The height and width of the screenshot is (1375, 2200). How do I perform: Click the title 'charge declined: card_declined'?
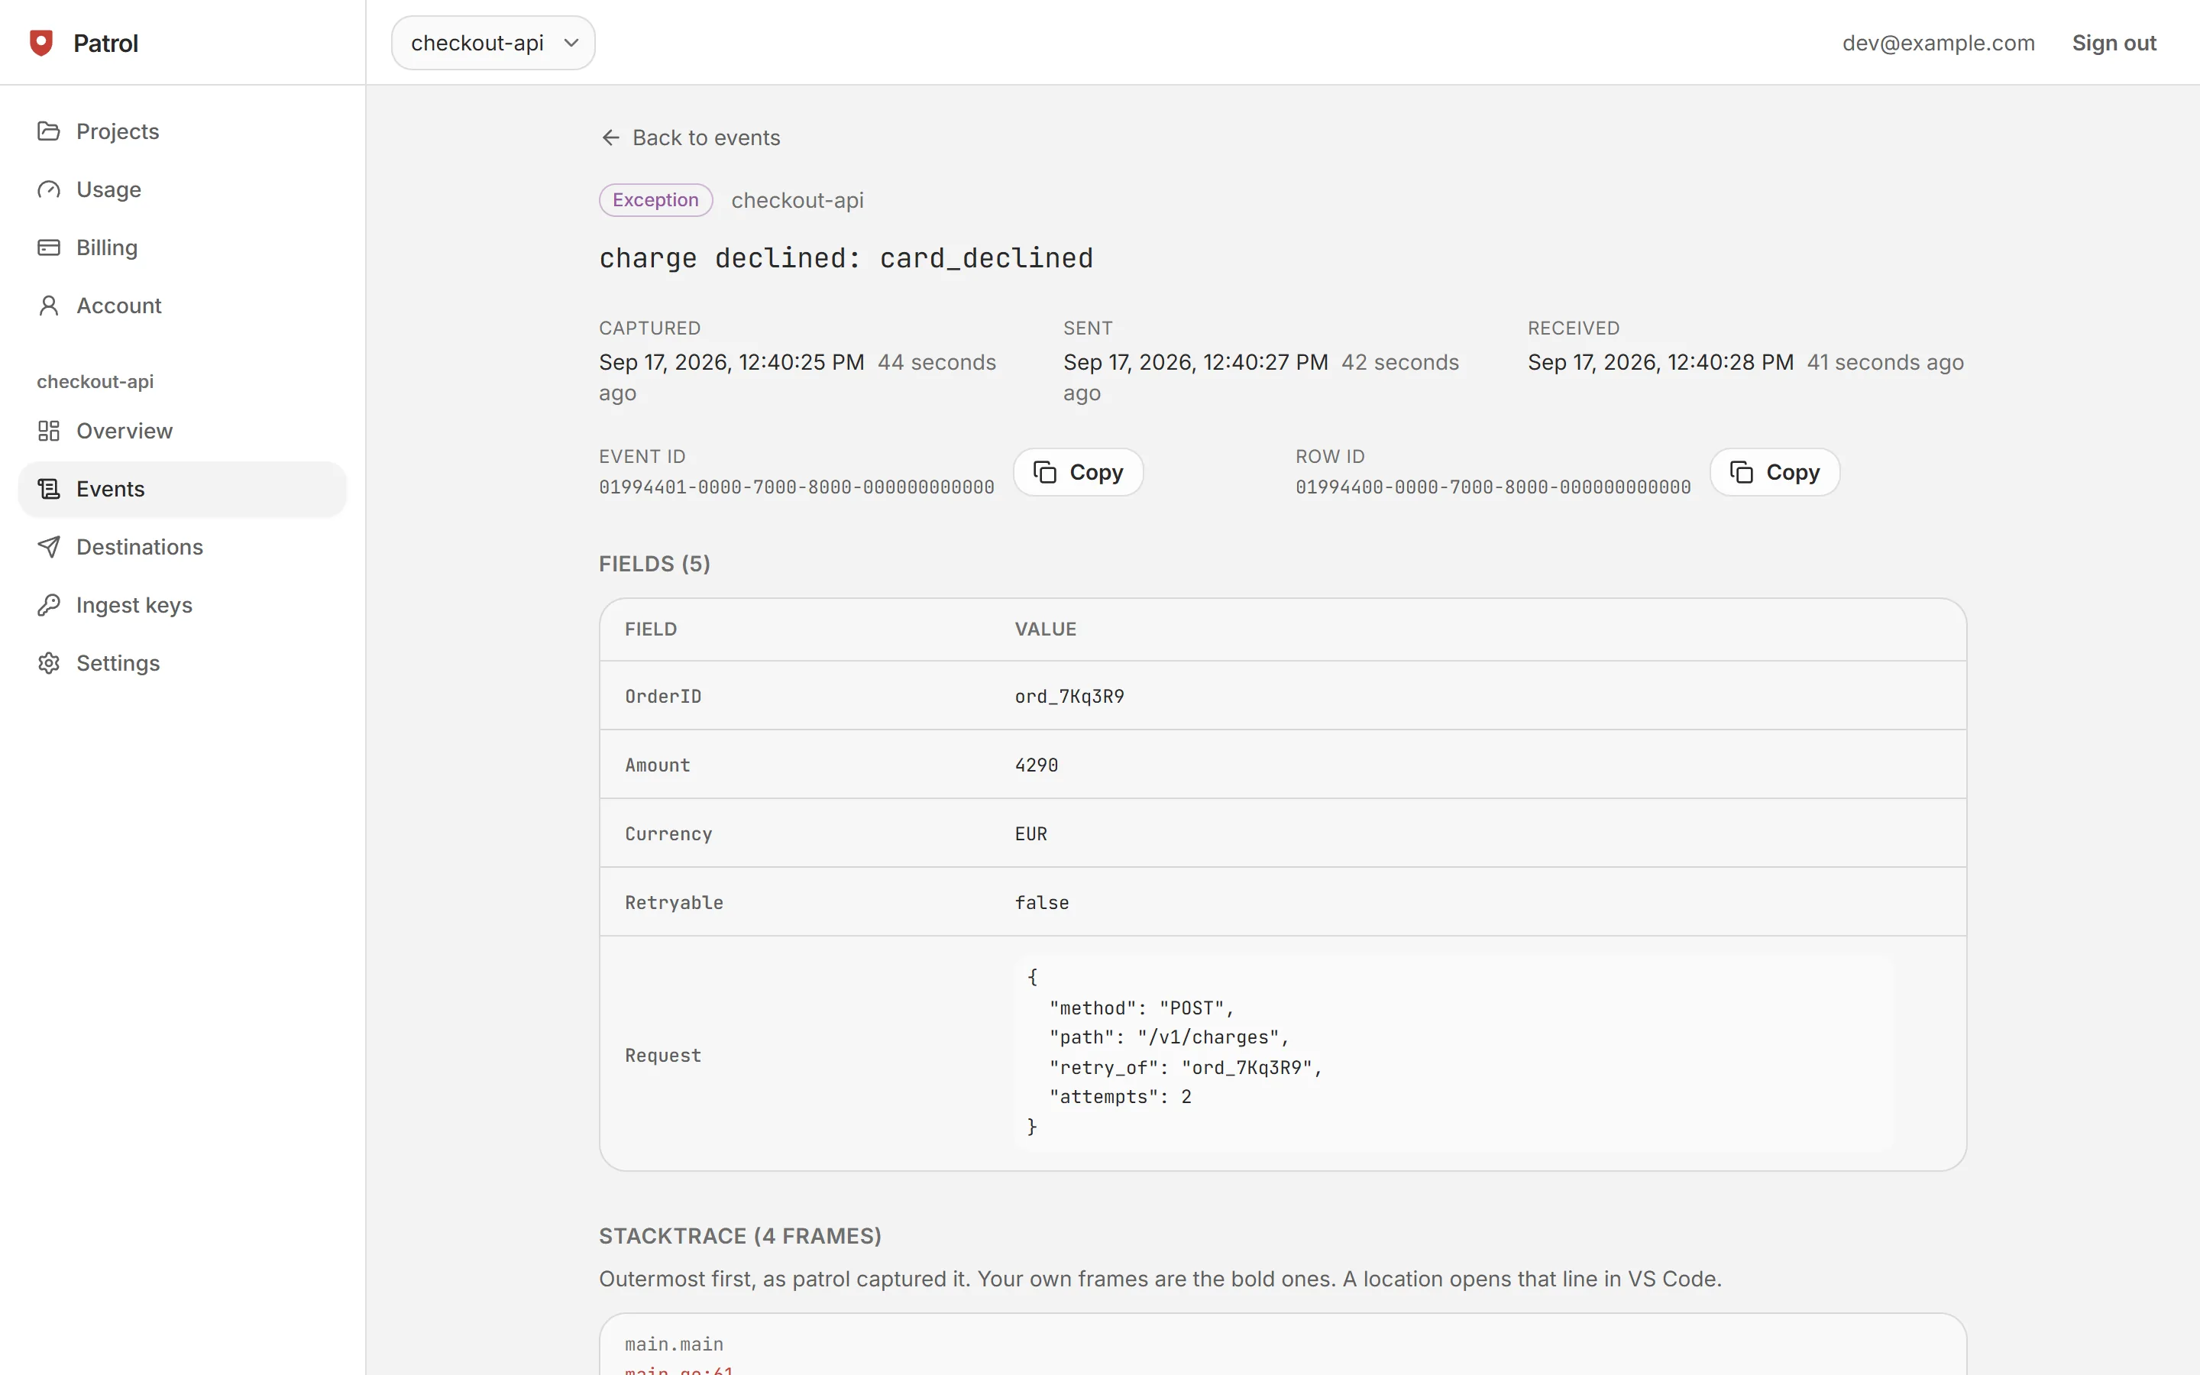point(846,258)
